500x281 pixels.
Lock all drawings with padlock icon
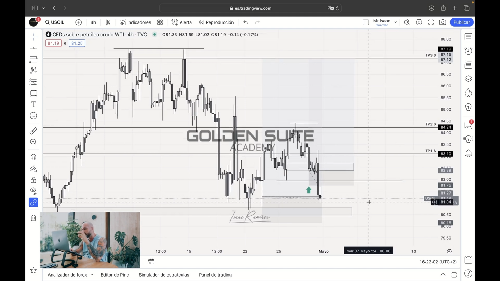point(33,180)
